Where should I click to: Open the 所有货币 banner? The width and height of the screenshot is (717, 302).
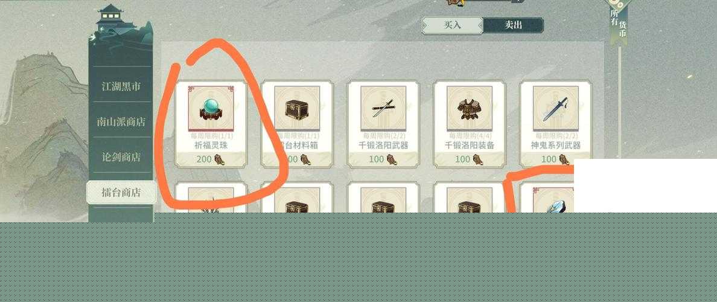[x=619, y=22]
